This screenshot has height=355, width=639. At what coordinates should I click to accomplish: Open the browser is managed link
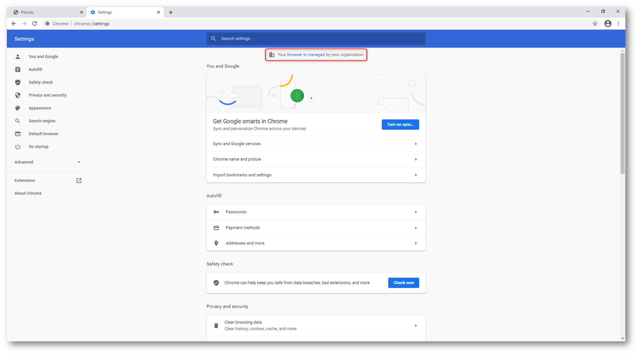pos(306,55)
